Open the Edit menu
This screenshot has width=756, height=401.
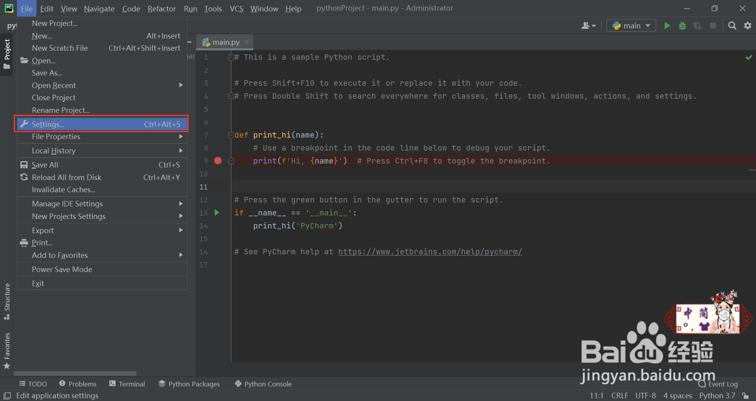pos(46,9)
